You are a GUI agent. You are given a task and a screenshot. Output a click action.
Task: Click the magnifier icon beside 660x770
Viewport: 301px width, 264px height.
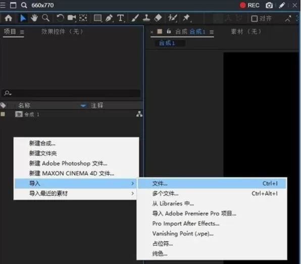[x=24, y=5]
